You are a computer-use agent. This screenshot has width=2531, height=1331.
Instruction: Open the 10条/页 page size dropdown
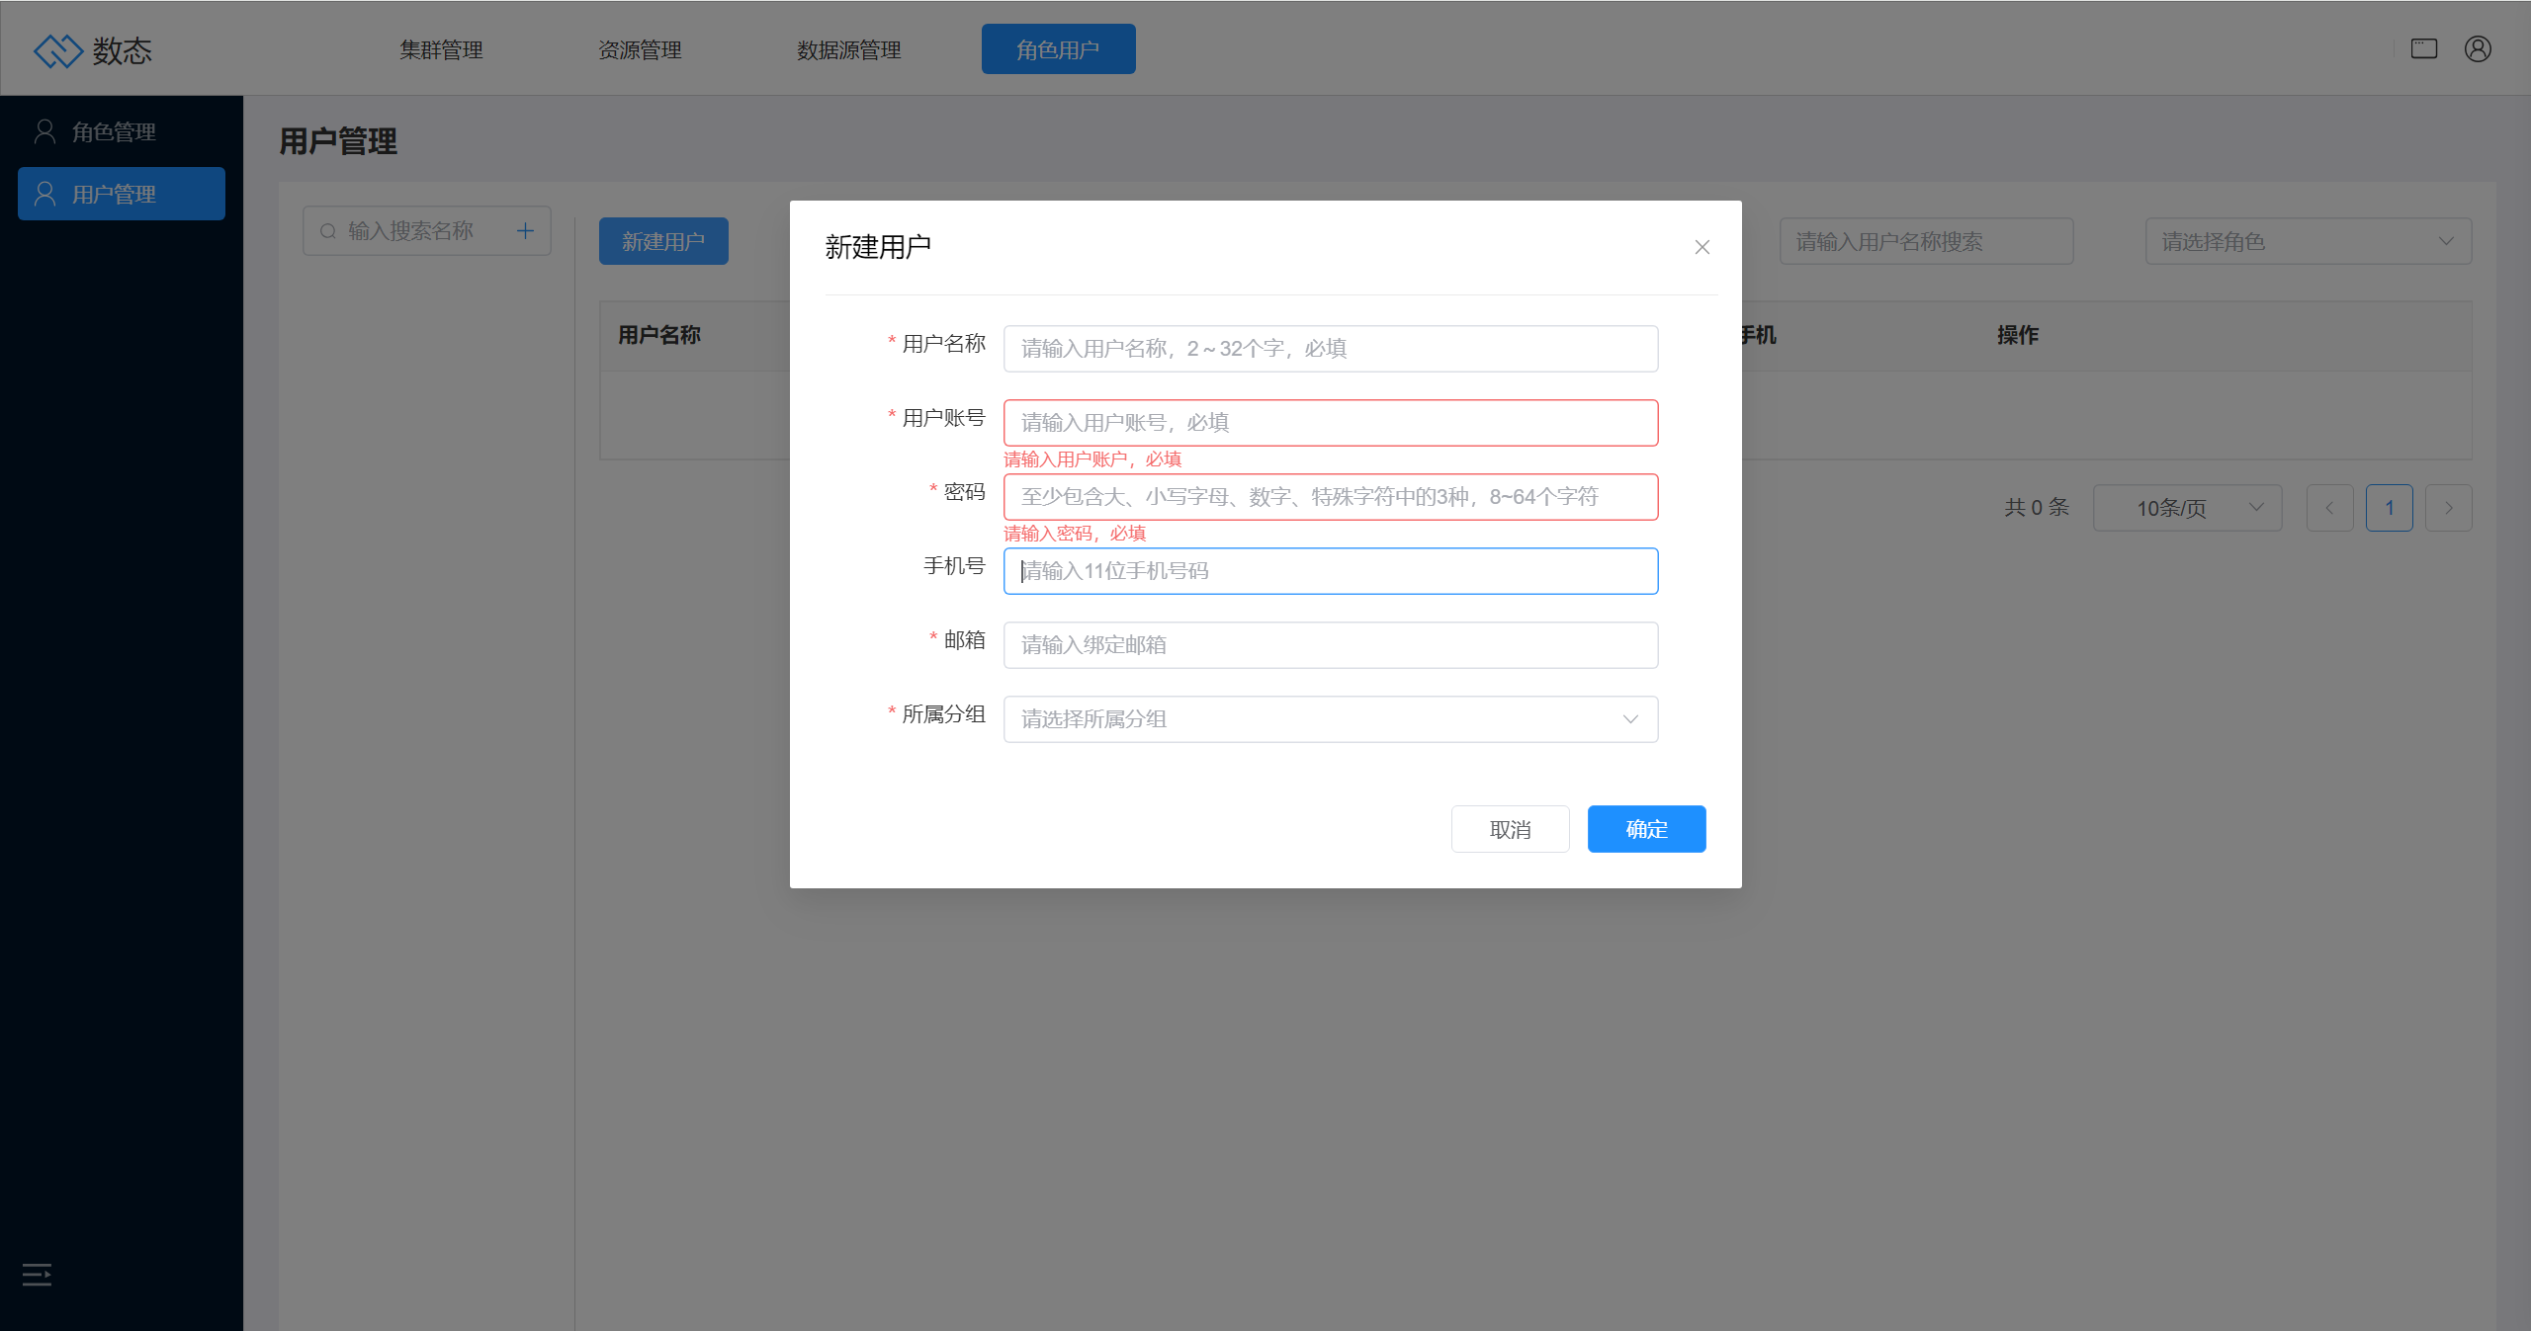coord(2187,508)
